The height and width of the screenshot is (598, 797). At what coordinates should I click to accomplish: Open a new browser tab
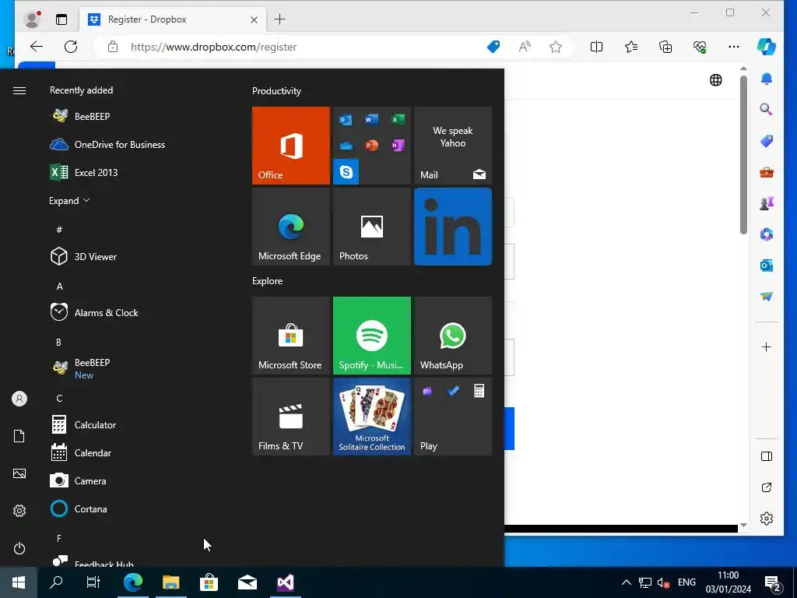click(279, 19)
